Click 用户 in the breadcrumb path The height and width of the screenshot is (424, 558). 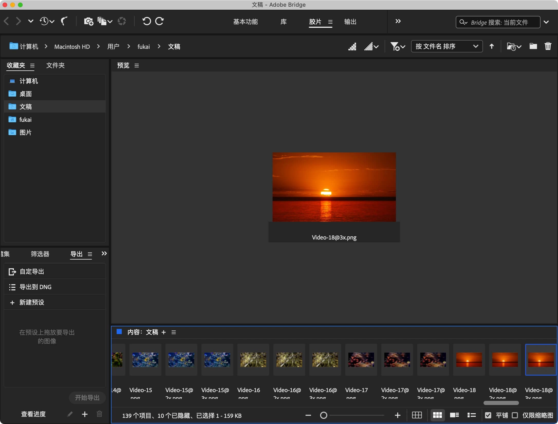point(113,47)
